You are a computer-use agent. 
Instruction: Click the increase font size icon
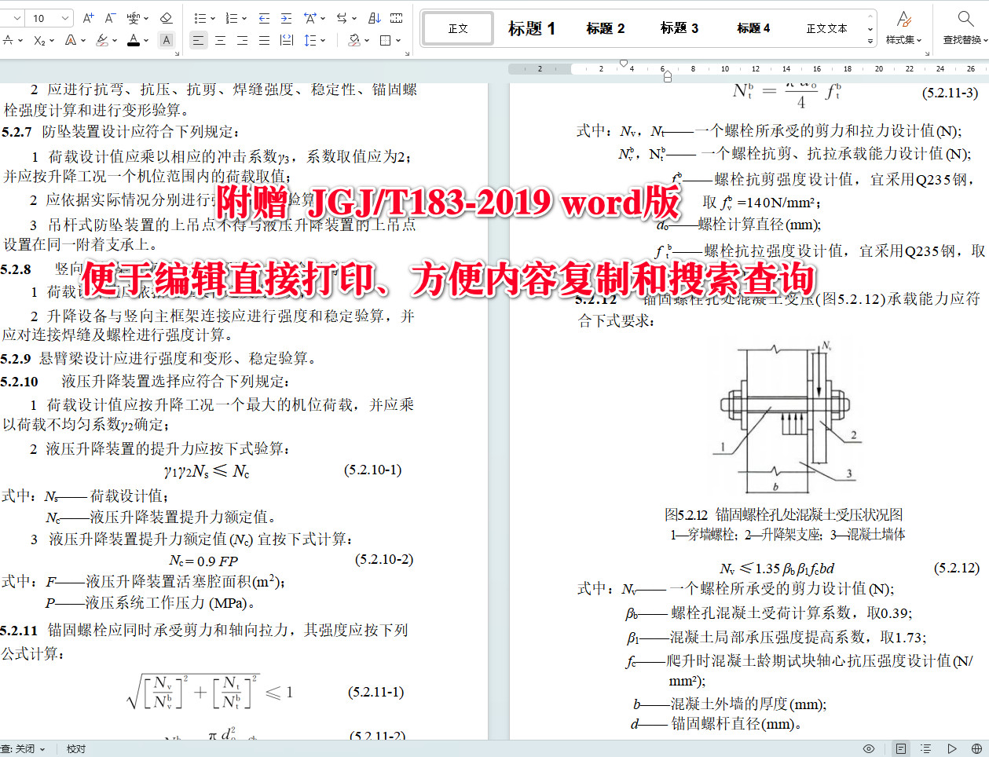[x=89, y=18]
